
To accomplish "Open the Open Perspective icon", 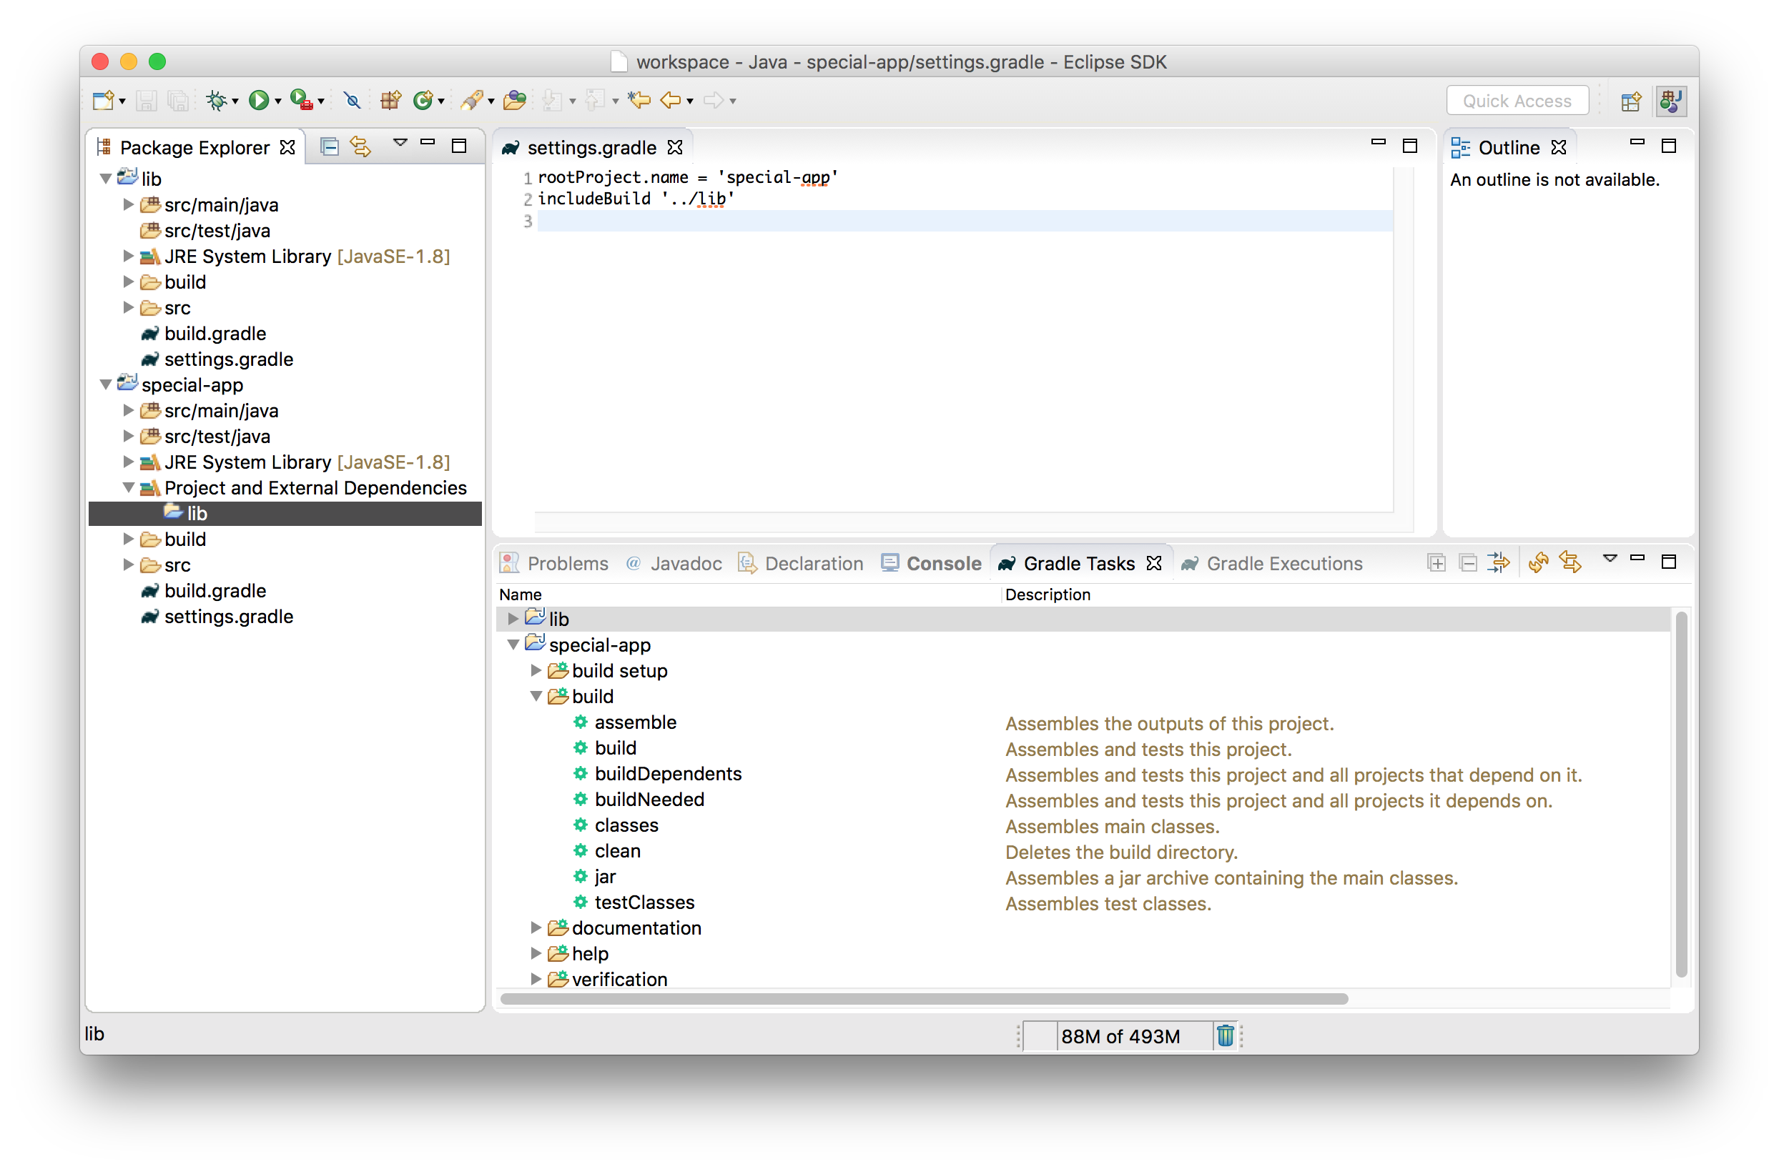I will (1630, 101).
